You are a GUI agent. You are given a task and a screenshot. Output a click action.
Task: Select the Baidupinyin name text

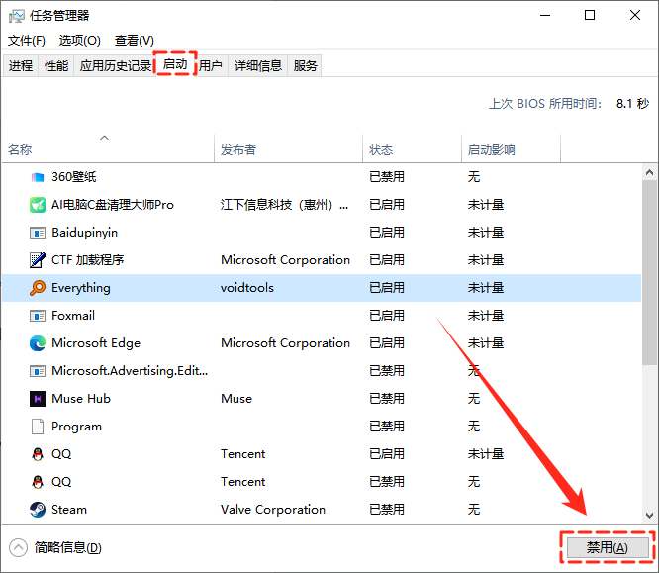(x=84, y=233)
